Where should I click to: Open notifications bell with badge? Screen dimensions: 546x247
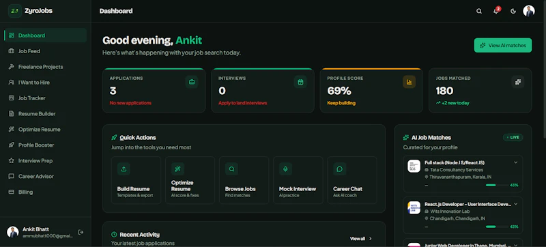(x=496, y=11)
